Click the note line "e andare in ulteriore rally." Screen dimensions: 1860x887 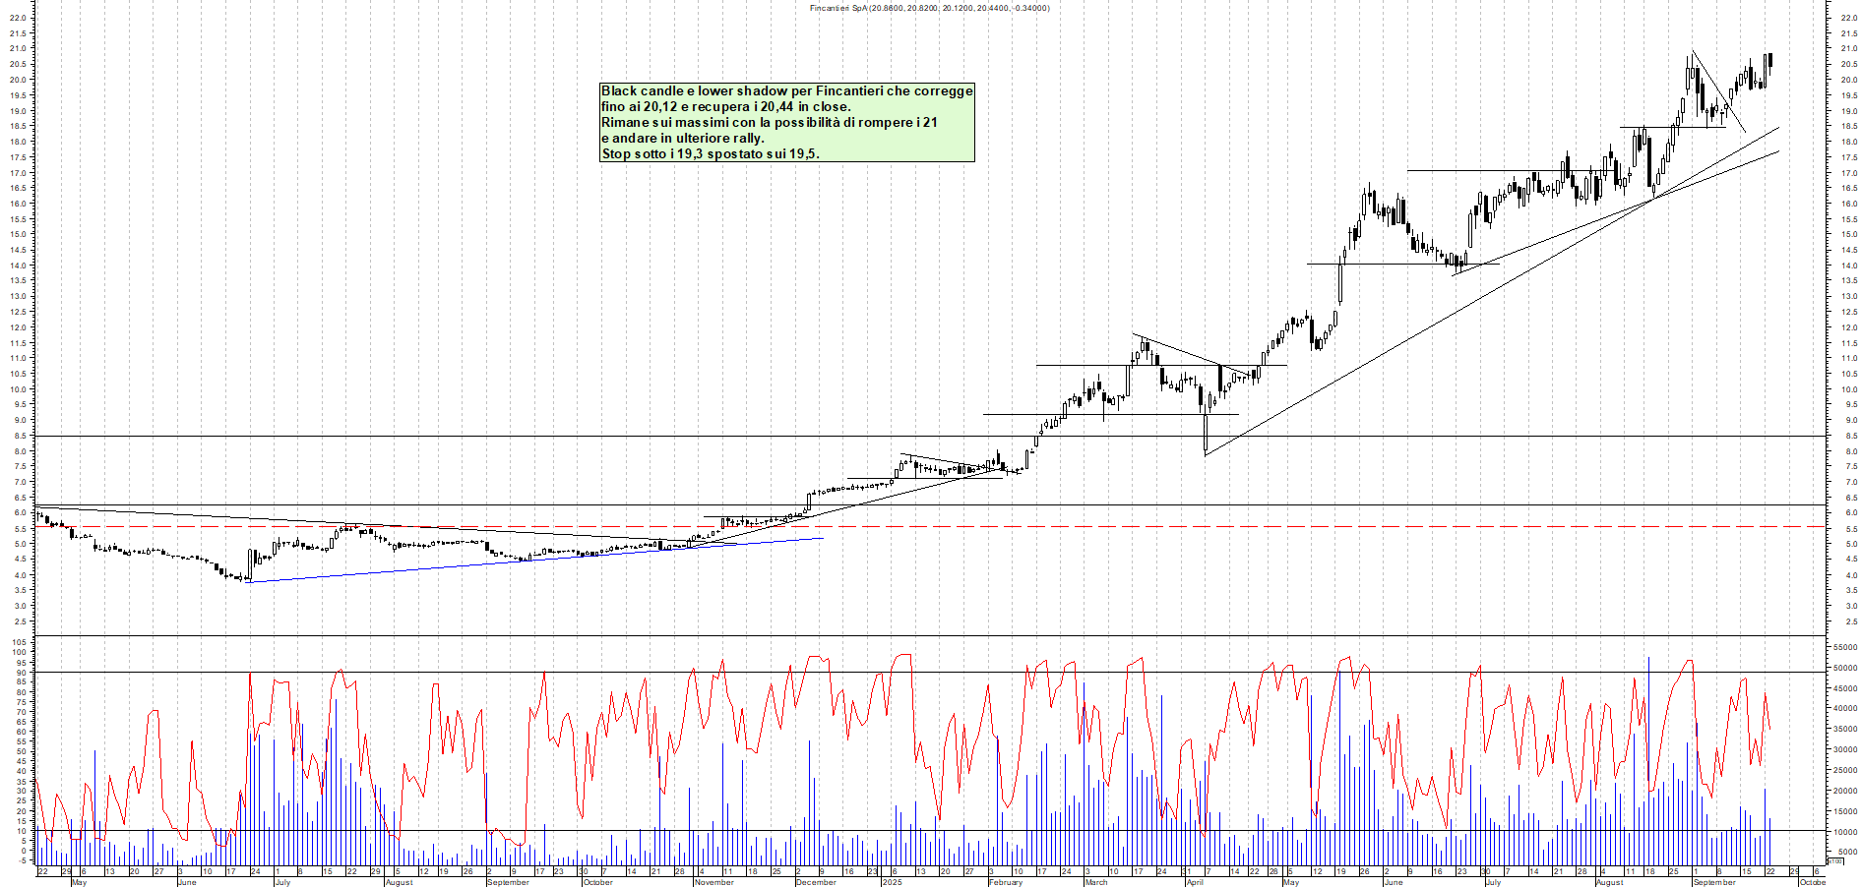[683, 138]
